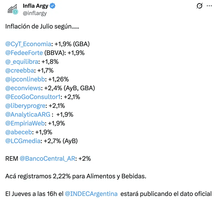The height and width of the screenshot is (199, 218).
Task: Click the blue verified badge
Action: 52,6
